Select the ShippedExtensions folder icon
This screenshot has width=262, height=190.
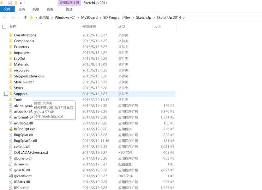(x=11, y=76)
